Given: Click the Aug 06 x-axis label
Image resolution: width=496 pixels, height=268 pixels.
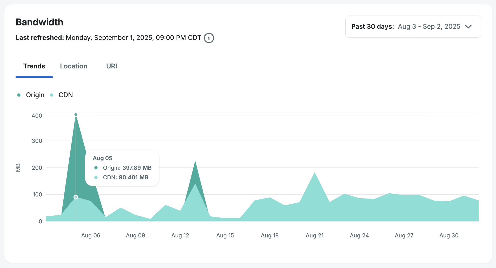Looking at the screenshot, I should [x=91, y=236].
